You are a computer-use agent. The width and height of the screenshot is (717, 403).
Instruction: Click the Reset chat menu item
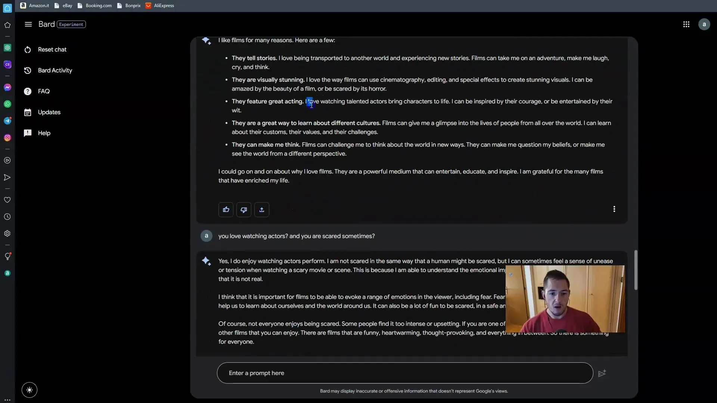point(52,50)
